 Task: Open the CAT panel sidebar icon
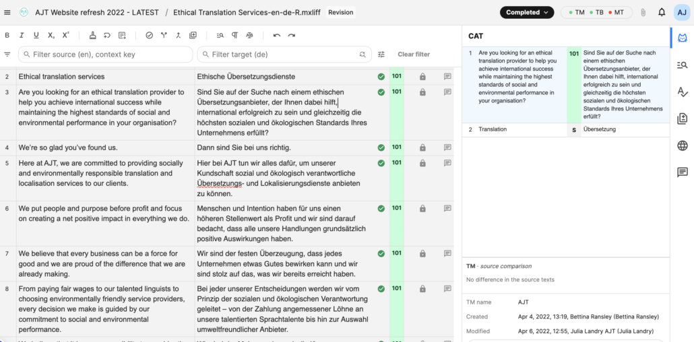point(683,38)
